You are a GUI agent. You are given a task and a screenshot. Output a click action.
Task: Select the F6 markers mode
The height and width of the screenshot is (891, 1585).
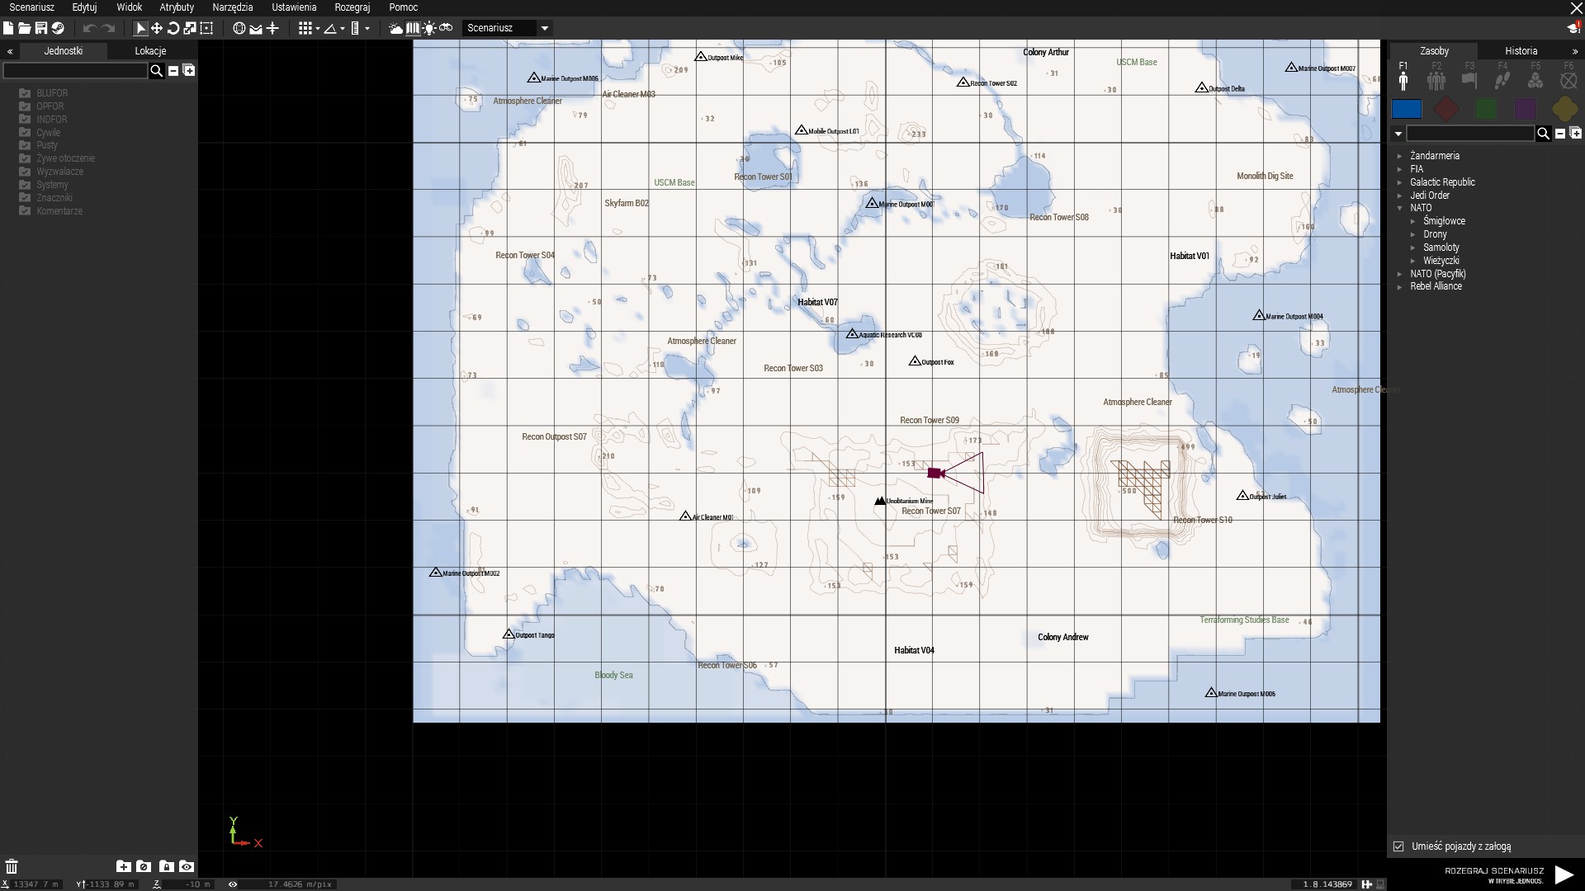click(x=1568, y=77)
